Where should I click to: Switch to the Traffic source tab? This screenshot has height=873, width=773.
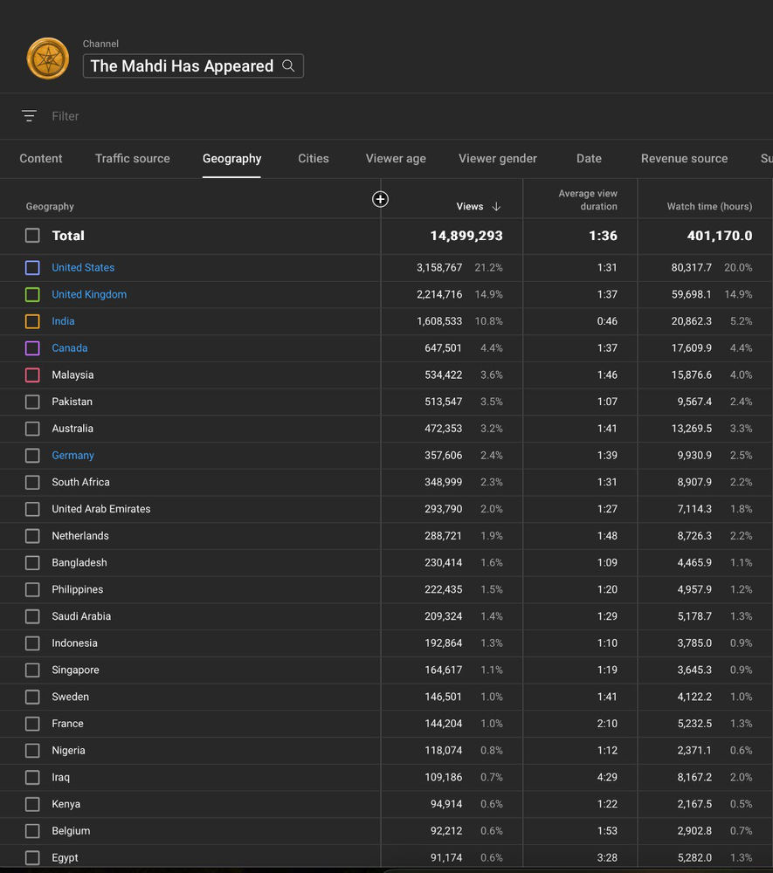click(133, 159)
